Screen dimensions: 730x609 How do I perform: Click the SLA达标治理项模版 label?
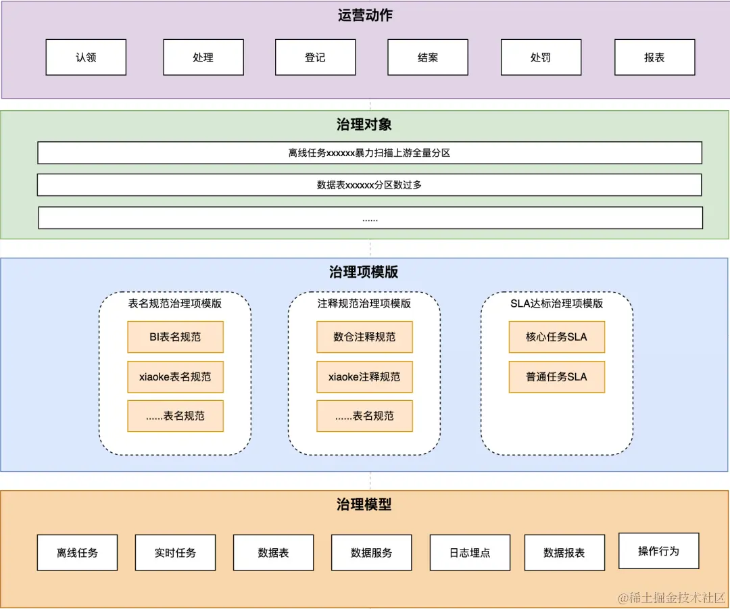pos(557,303)
